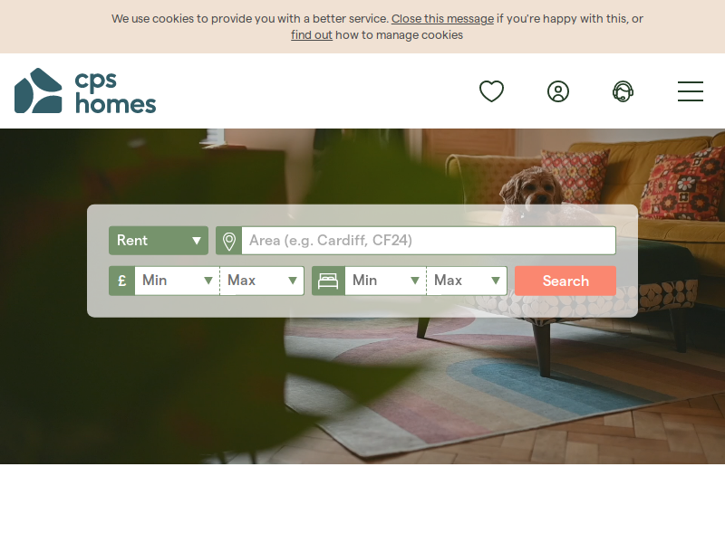Open the hamburger navigation menu

point(691,91)
